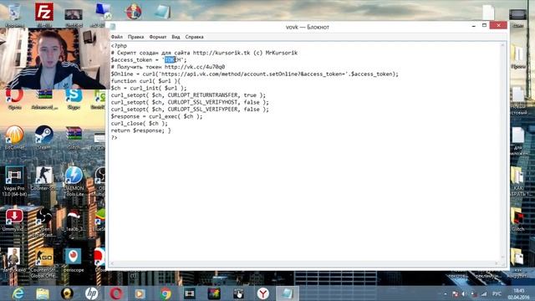Select the BitComet desktop shortcut

pyautogui.click(x=14, y=136)
